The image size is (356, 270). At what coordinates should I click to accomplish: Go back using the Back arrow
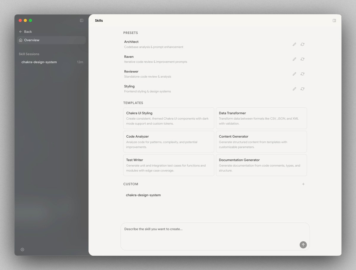pyautogui.click(x=25, y=32)
